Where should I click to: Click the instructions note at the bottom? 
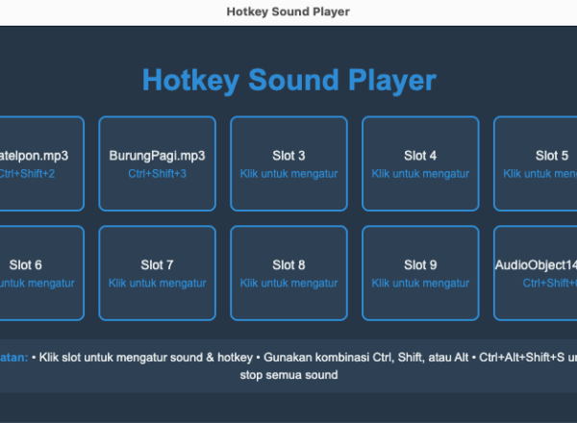click(x=288, y=365)
